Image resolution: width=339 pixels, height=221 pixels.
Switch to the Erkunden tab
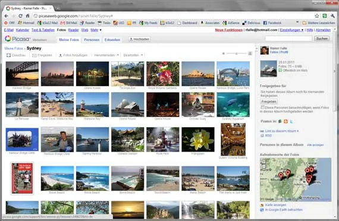(112, 40)
